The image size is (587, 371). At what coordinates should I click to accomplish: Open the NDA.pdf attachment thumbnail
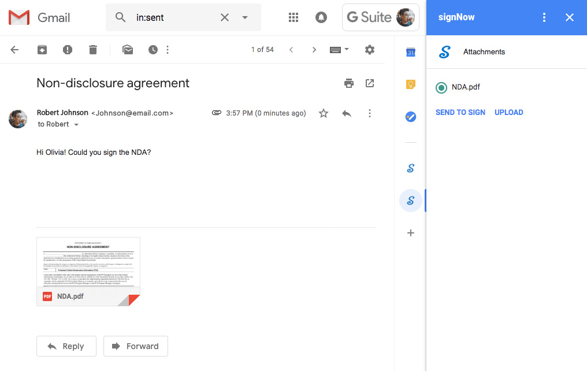[x=88, y=272]
